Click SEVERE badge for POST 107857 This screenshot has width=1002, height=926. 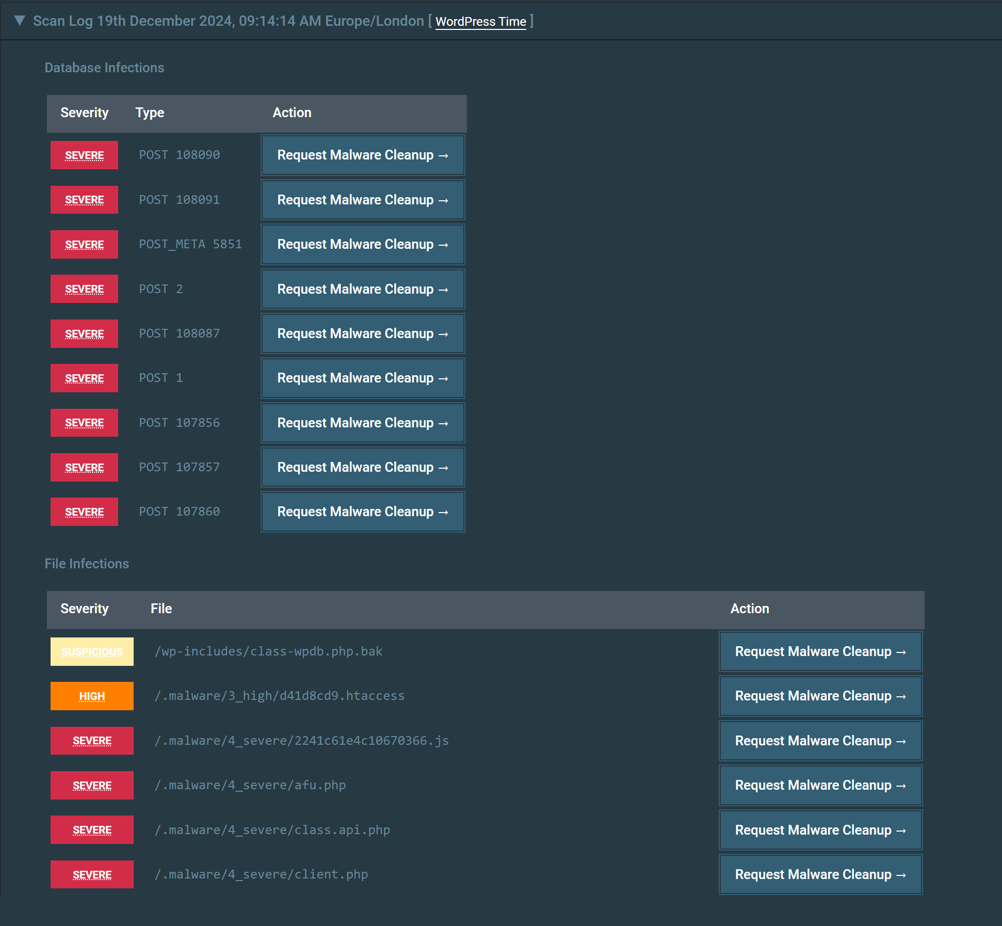click(x=84, y=468)
